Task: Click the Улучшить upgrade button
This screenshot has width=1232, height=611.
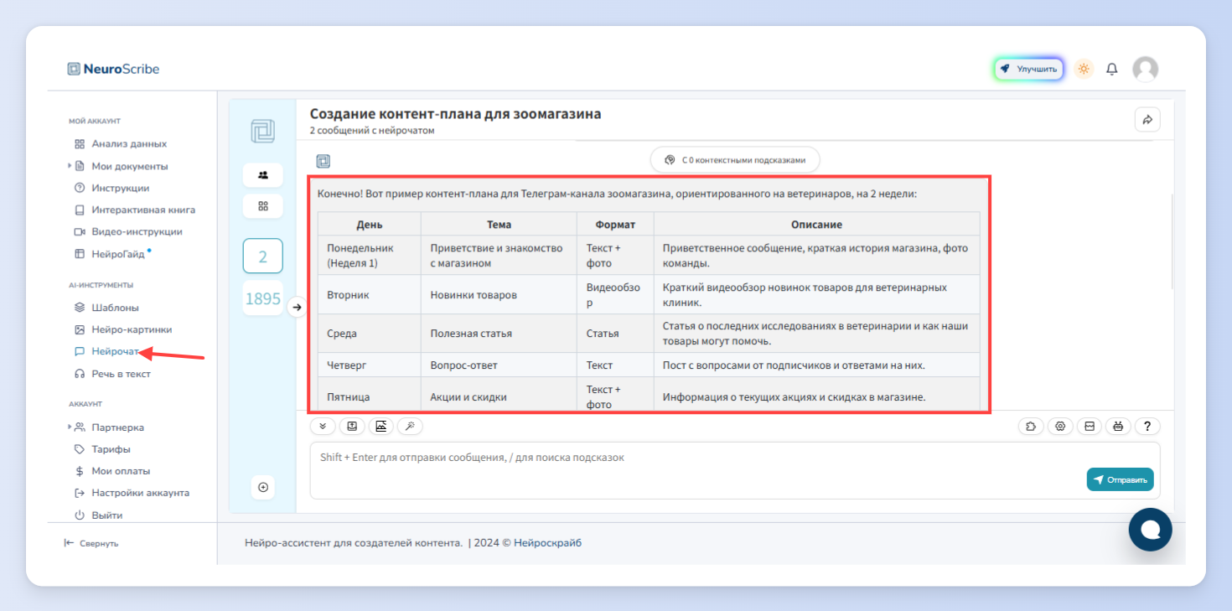Action: 1029,69
